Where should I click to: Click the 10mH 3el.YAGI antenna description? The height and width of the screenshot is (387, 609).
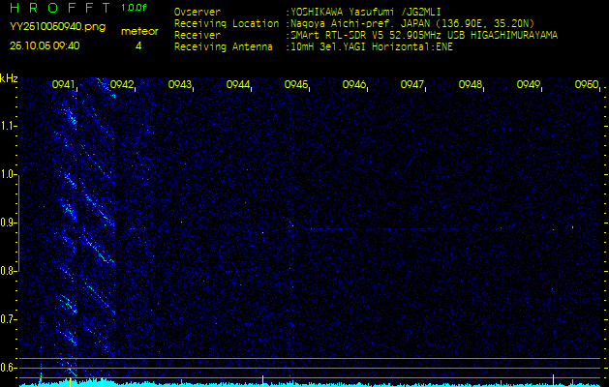[372, 47]
